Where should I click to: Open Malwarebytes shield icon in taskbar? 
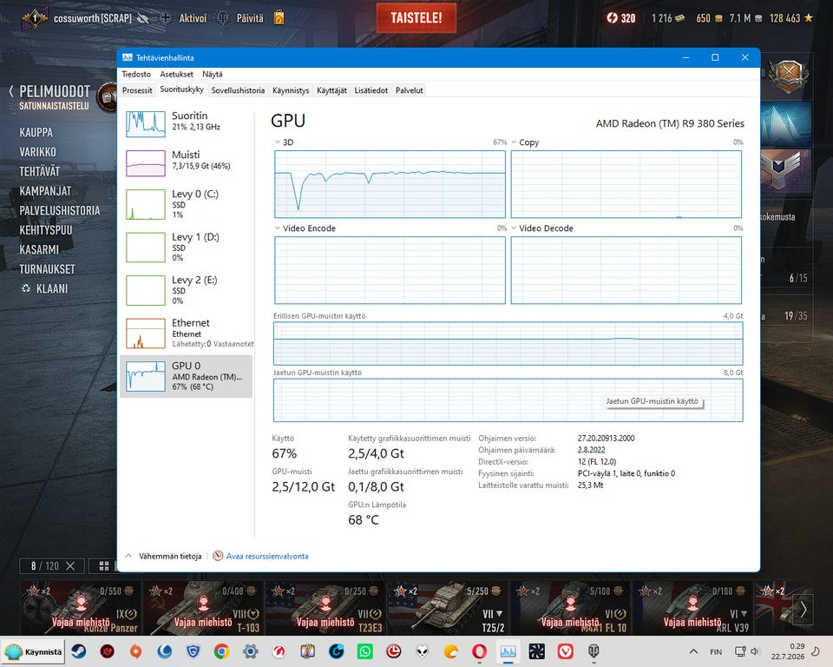pyautogui.click(x=193, y=651)
